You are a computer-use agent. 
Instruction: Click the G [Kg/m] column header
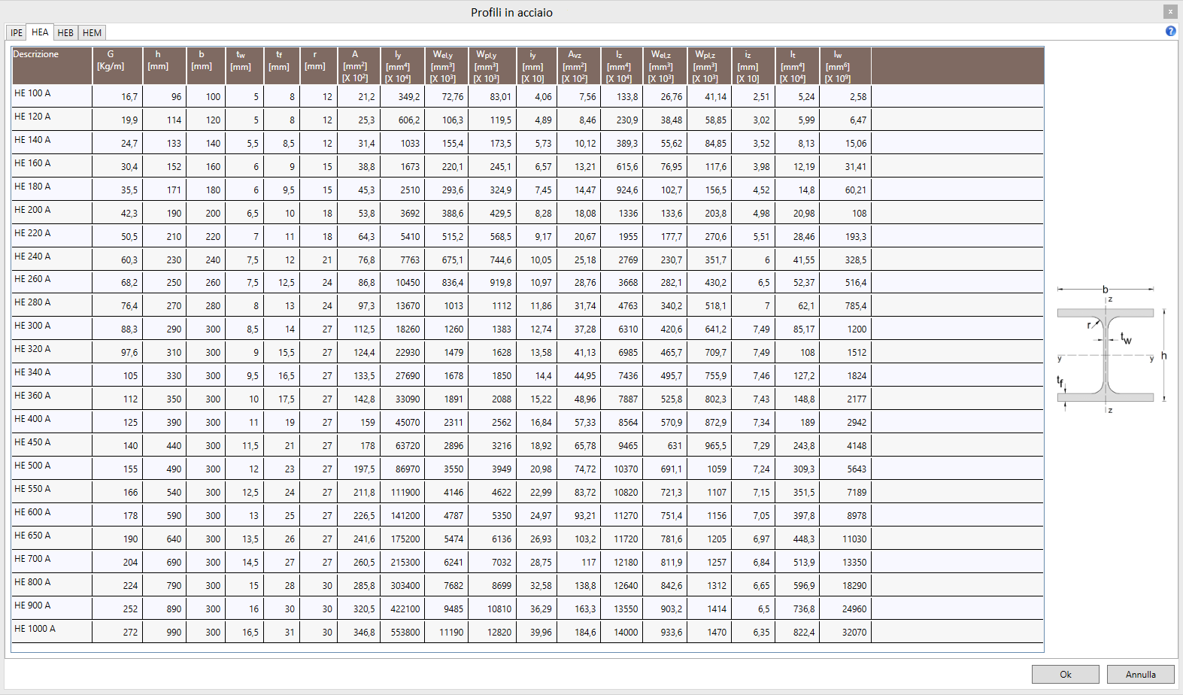(x=117, y=65)
